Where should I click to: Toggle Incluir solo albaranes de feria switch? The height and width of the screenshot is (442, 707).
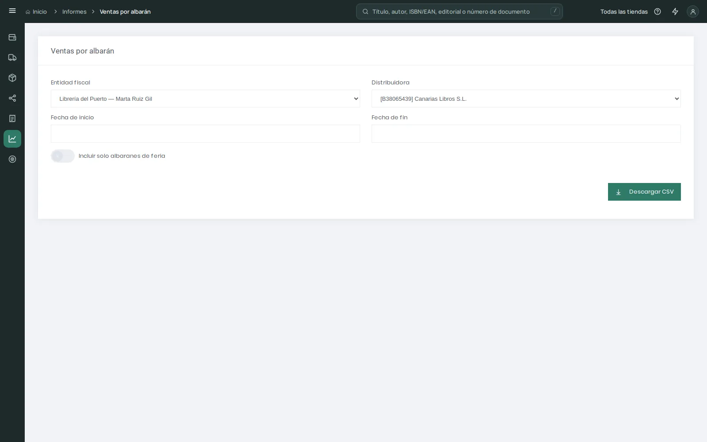[x=63, y=156]
